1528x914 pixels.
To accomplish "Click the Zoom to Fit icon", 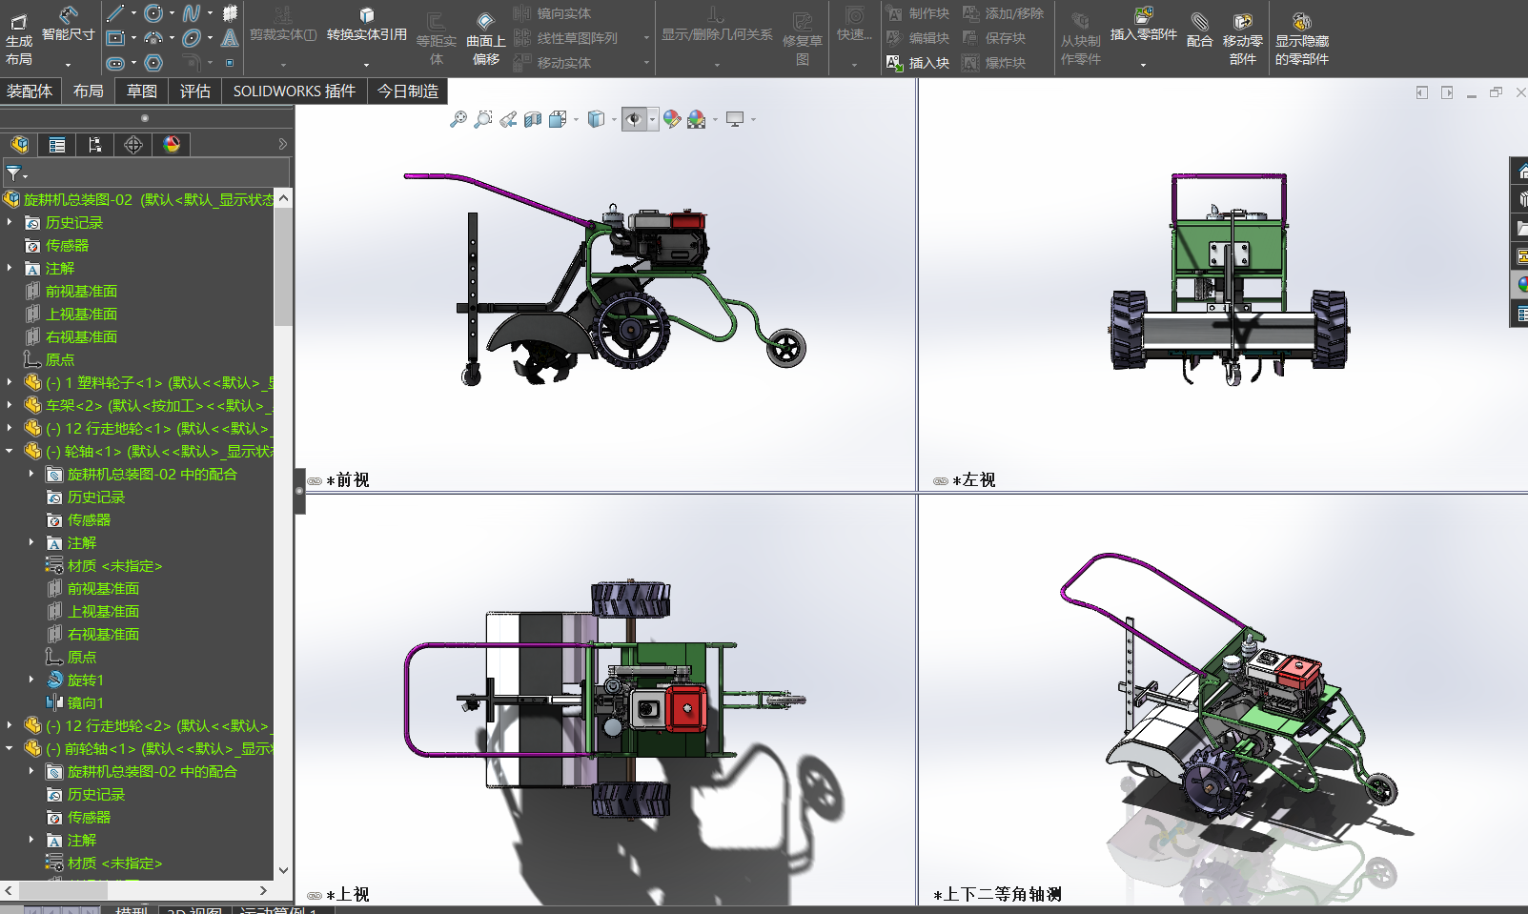I will point(458,119).
